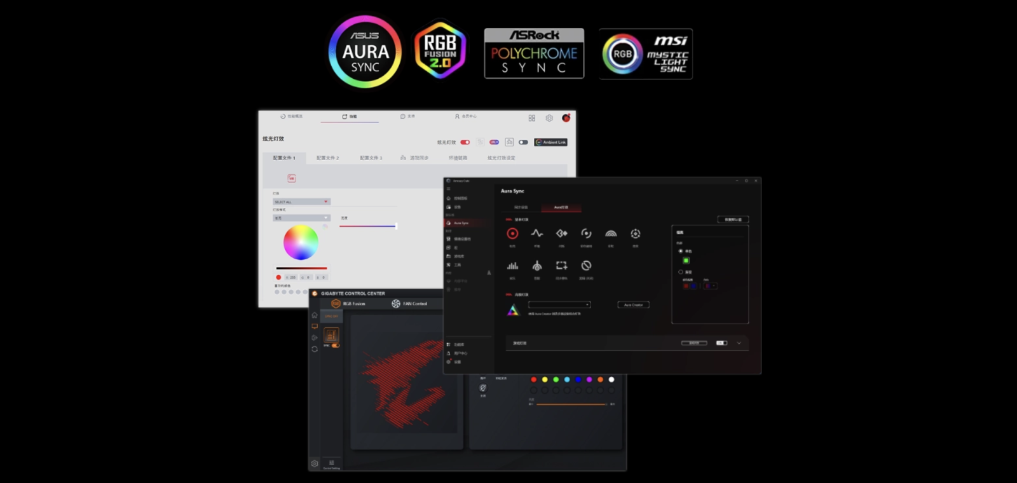Open the game sync tab in white window
Viewport: 1017px width, 483px height.
[414, 158]
